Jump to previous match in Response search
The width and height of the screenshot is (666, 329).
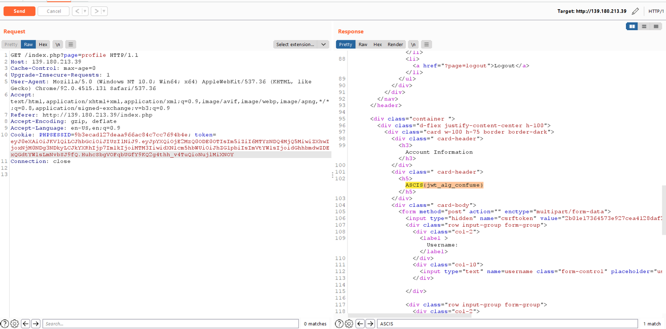[360, 324]
